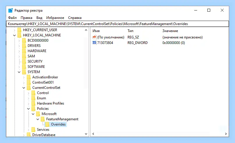Click the ActivationBroker folder icon
This screenshot has height=143, width=235.
coord(29,77)
